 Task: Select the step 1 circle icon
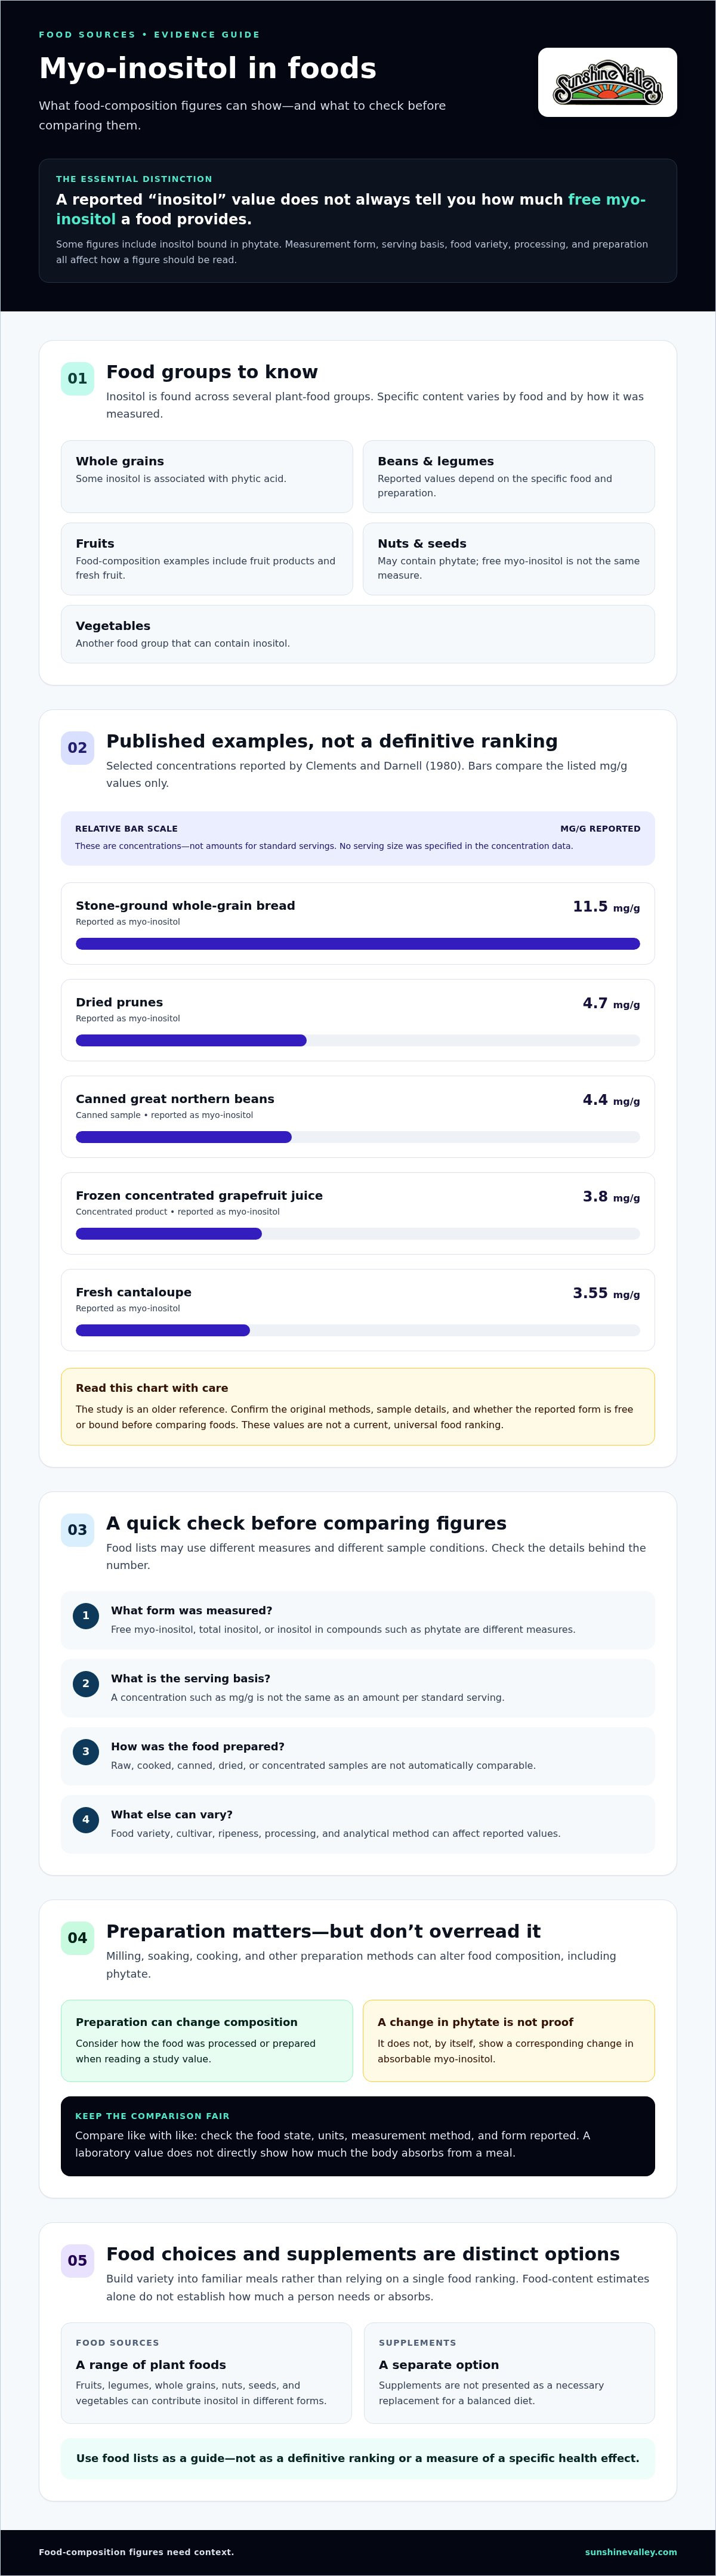(x=86, y=1615)
